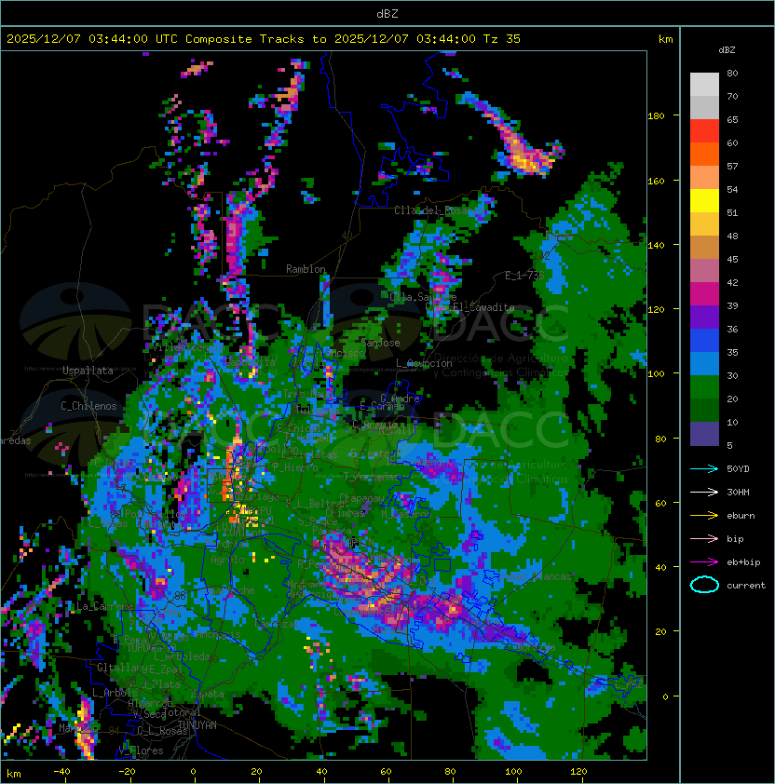This screenshot has width=775, height=784.
Task: Select the red legend swatch below 65
Action: 704,131
